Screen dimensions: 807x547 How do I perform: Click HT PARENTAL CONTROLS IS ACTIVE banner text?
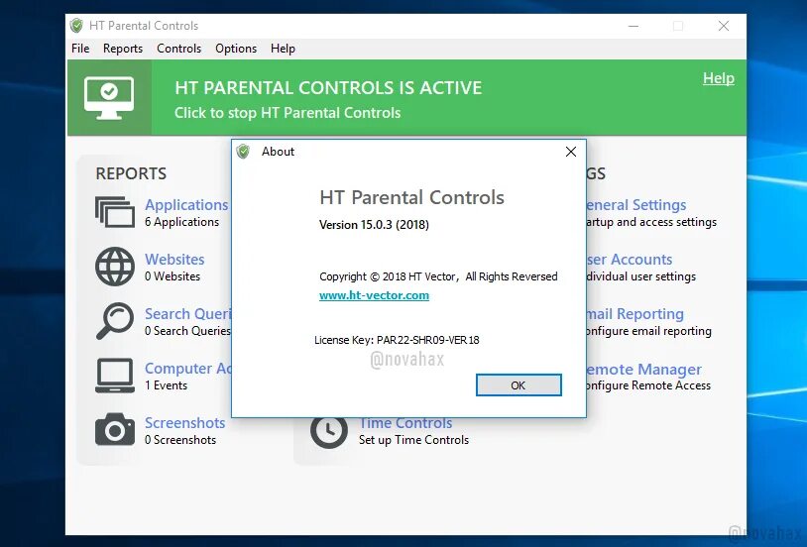[x=328, y=87]
